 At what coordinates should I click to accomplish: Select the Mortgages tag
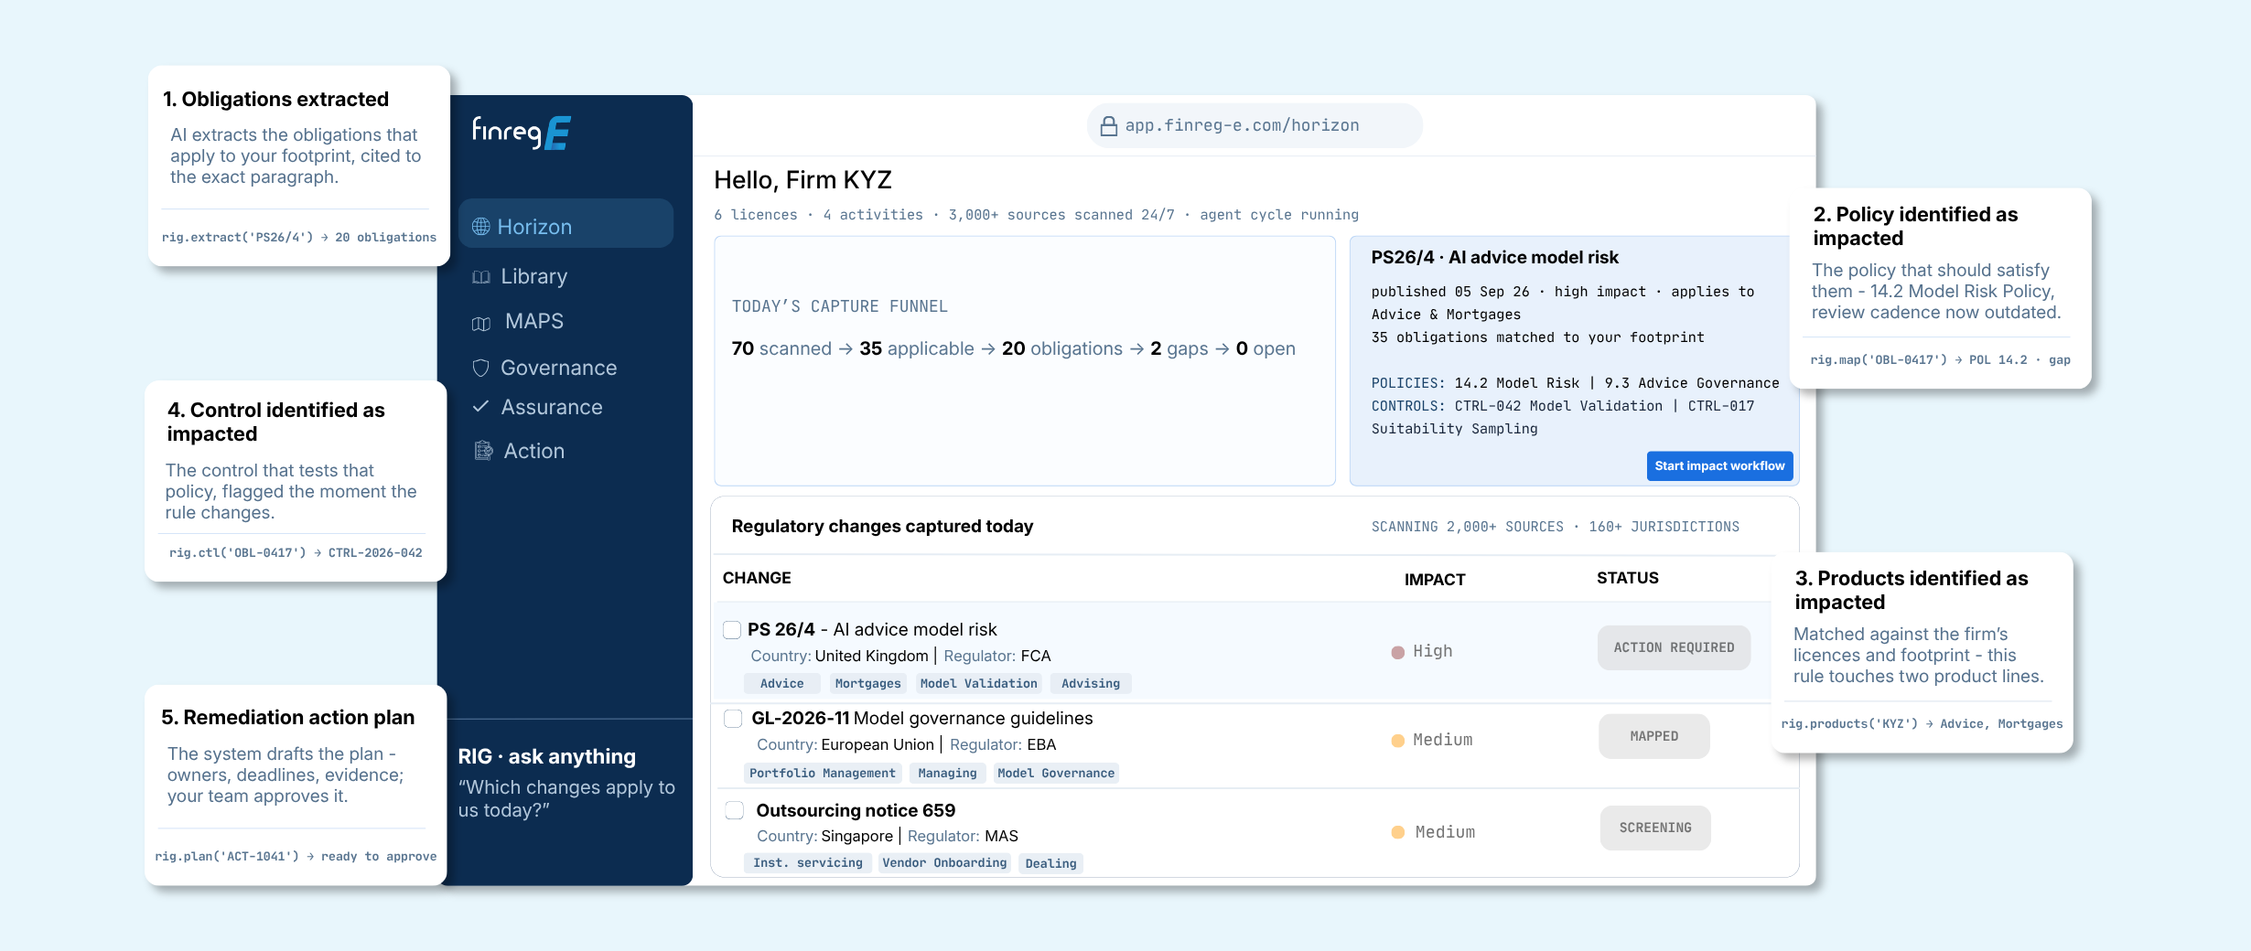pyautogui.click(x=867, y=683)
